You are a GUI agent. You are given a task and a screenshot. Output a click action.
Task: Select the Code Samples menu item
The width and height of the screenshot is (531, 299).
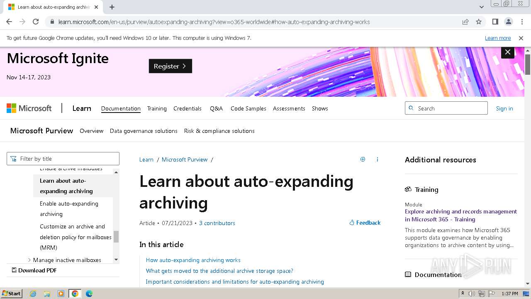click(x=248, y=108)
